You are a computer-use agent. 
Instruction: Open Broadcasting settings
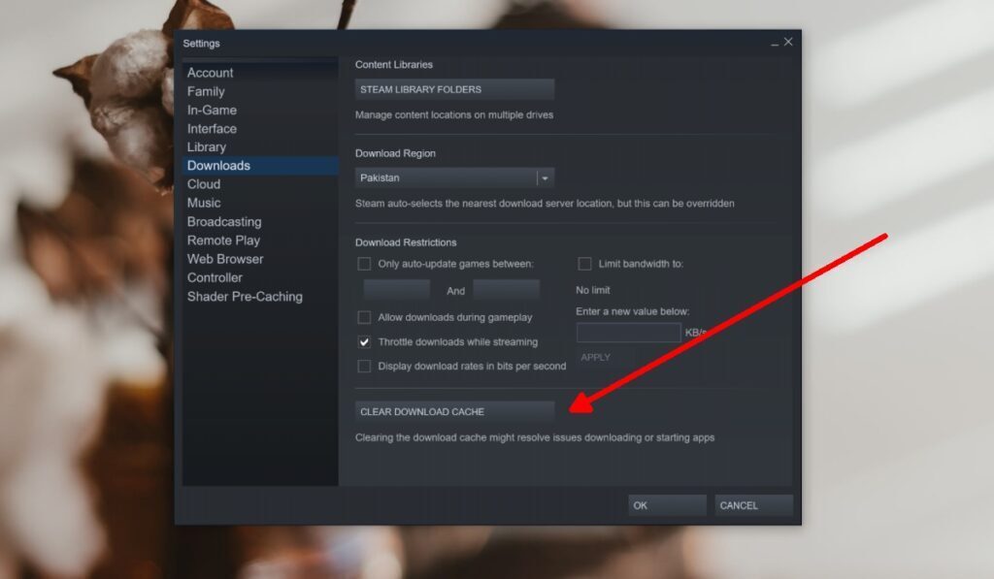pos(224,221)
